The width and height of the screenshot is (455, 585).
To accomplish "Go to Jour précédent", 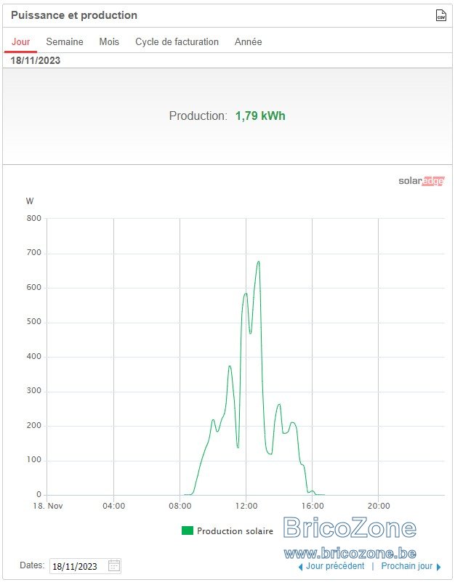I will (x=335, y=566).
